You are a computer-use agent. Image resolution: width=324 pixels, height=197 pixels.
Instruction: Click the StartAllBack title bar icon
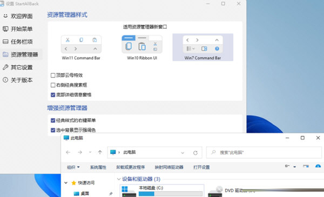coord(2,4)
